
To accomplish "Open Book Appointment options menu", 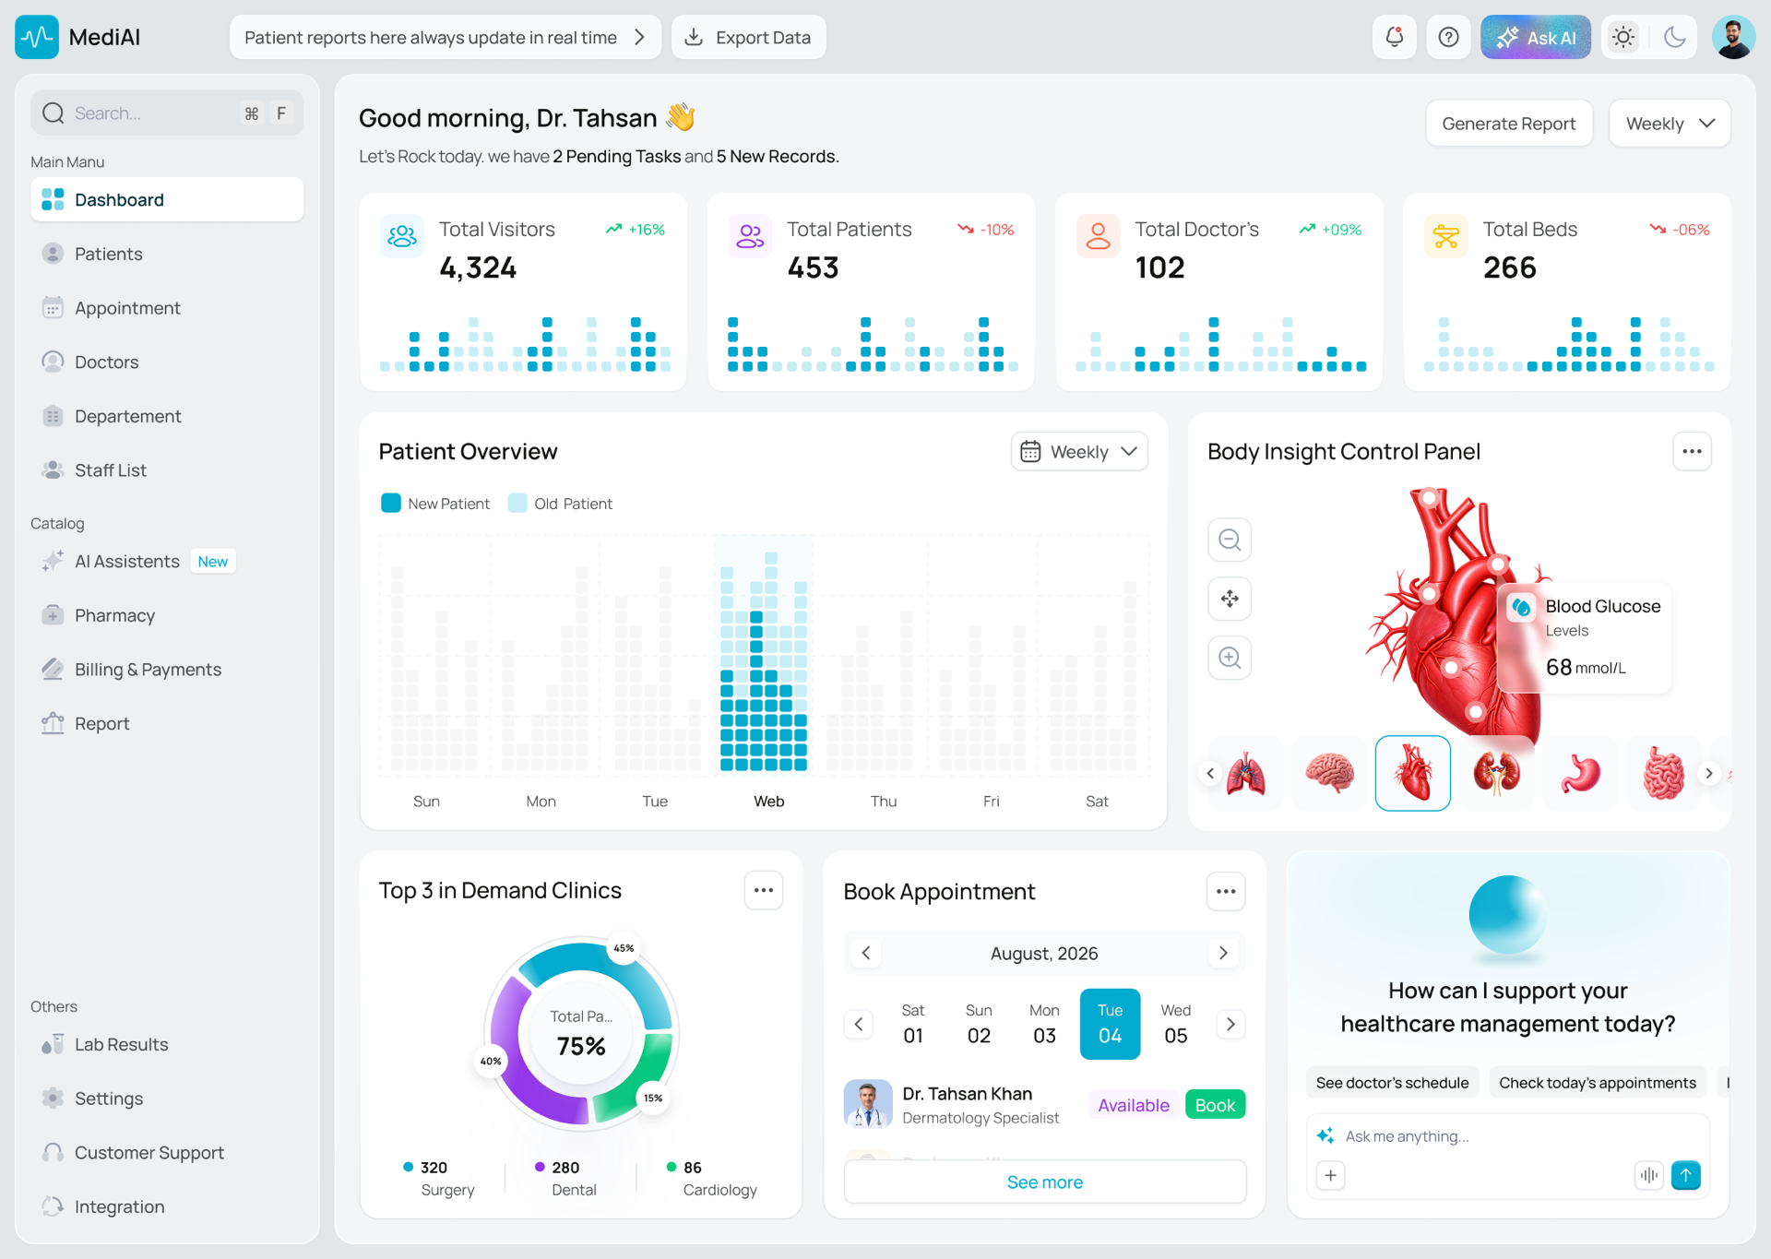I will pyautogui.click(x=1226, y=891).
